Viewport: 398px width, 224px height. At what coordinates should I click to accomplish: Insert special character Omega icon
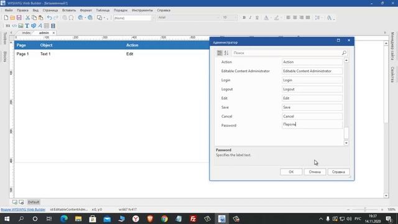(72, 17)
